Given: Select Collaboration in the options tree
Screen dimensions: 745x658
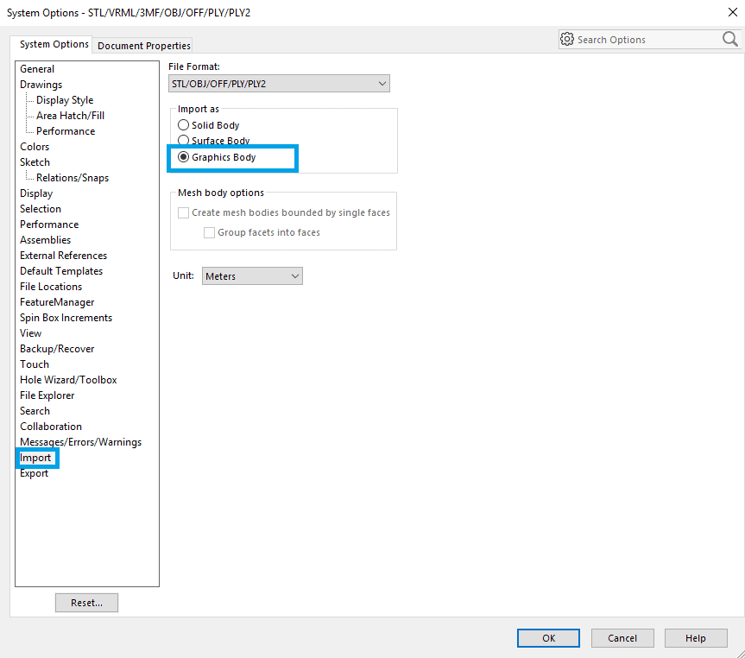Looking at the screenshot, I should coord(51,427).
